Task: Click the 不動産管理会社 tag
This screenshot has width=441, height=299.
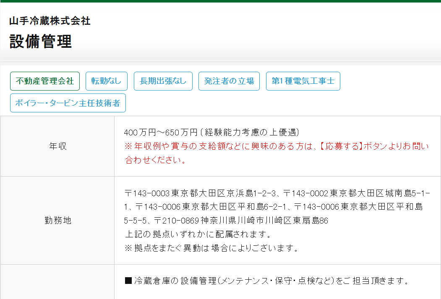Action: [x=45, y=81]
